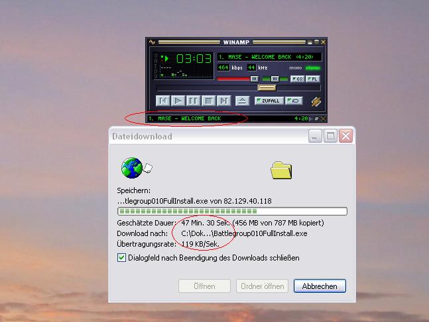This screenshot has width=429, height=322.
Task: Close the Winamp playlist shade bar
Action: [323, 119]
